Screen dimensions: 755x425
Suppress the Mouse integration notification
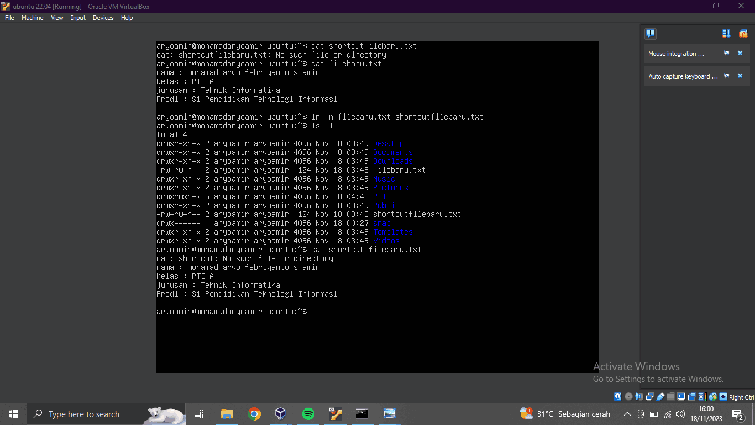coord(727,54)
